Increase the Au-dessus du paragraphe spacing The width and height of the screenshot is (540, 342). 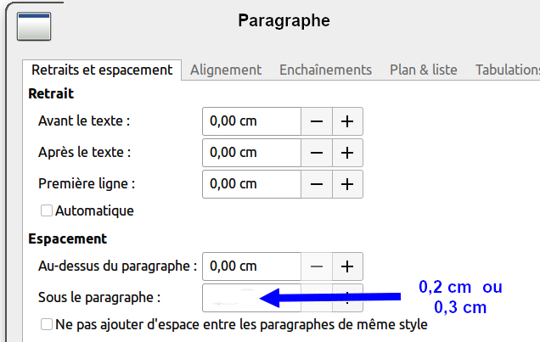click(347, 266)
